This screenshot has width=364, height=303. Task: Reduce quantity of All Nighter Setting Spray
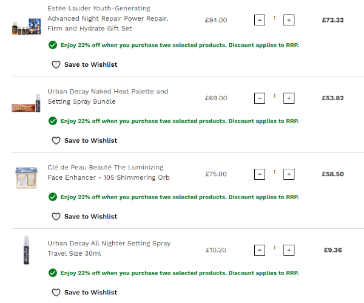click(260, 250)
